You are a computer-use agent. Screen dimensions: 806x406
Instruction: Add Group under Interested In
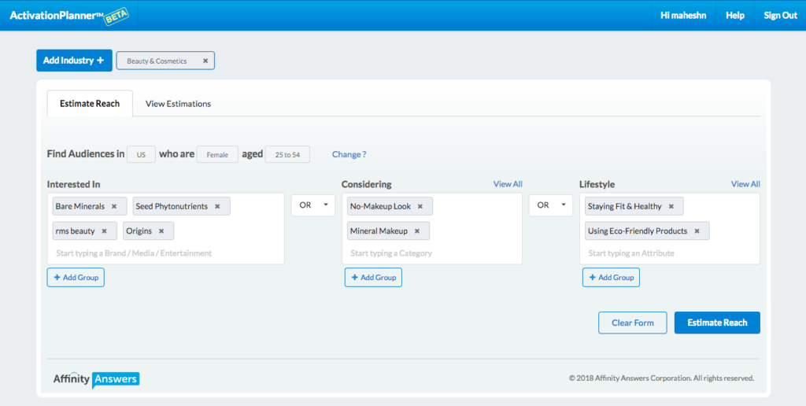point(76,278)
